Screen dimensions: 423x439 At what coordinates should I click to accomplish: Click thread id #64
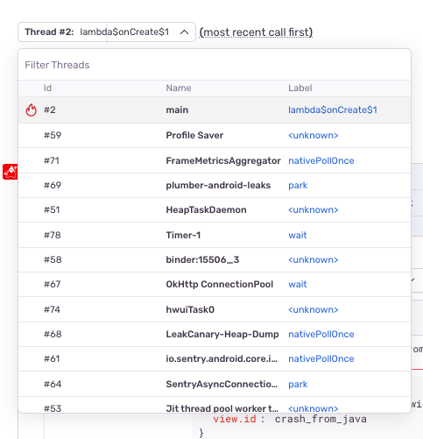53,384
